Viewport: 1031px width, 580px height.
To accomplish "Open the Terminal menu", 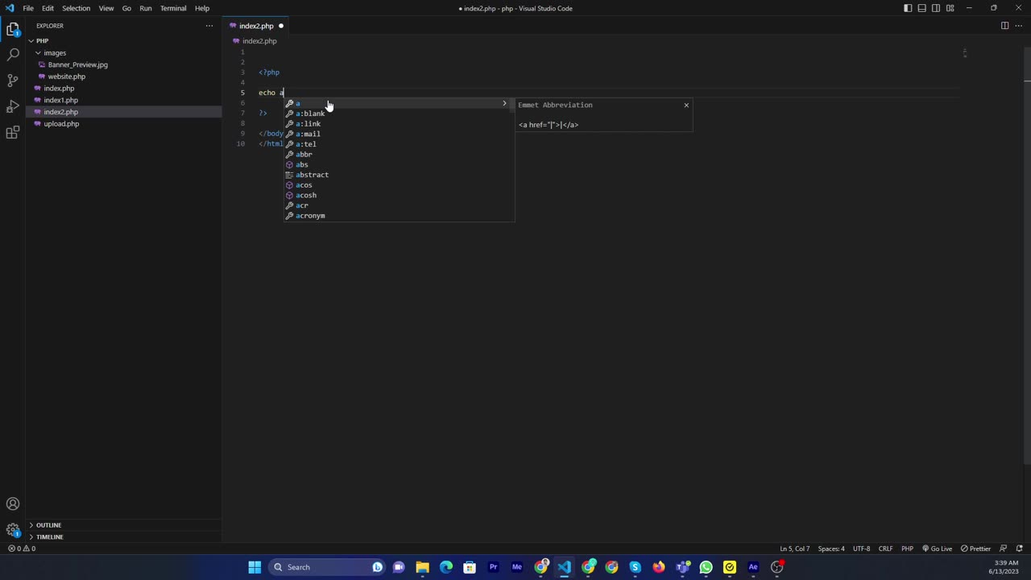I will point(173,8).
